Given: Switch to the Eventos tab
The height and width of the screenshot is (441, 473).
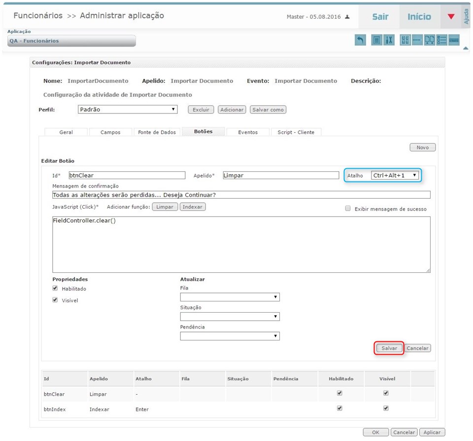Looking at the screenshot, I should pyautogui.click(x=248, y=132).
